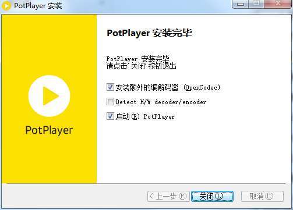293x210 pixels.
Task: Click the 安装额外的编解码器 (OpenCodec) label
Action: (168, 87)
